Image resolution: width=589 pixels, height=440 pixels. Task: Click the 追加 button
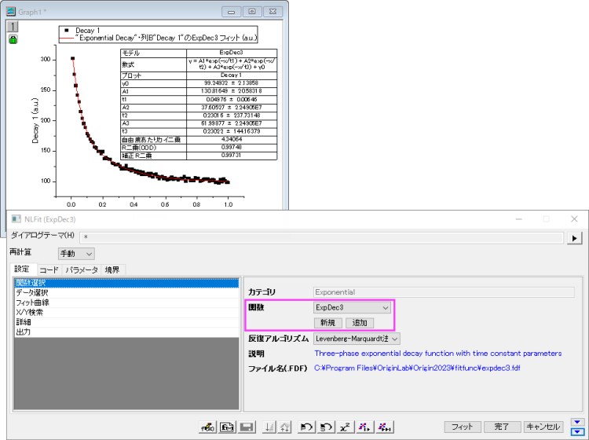click(360, 322)
